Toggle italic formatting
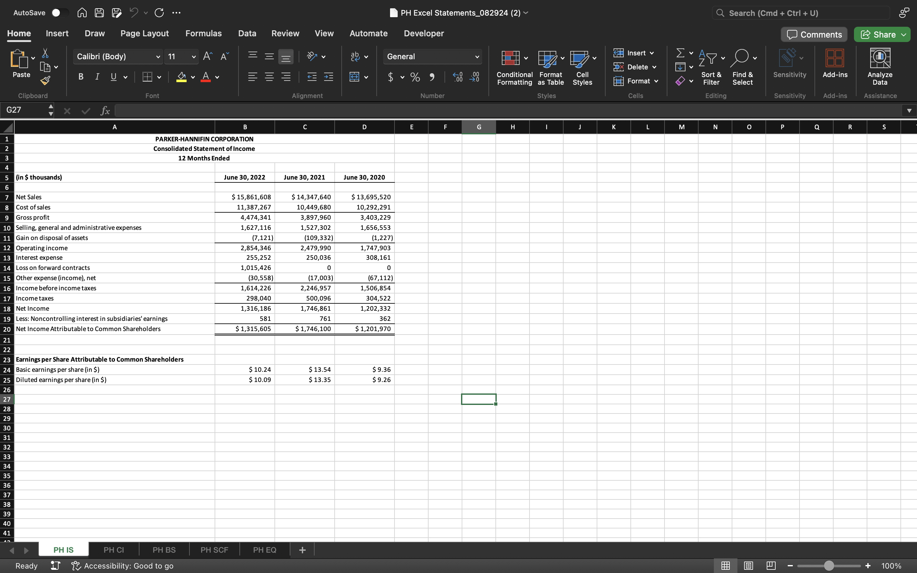The width and height of the screenshot is (917, 573). point(97,76)
